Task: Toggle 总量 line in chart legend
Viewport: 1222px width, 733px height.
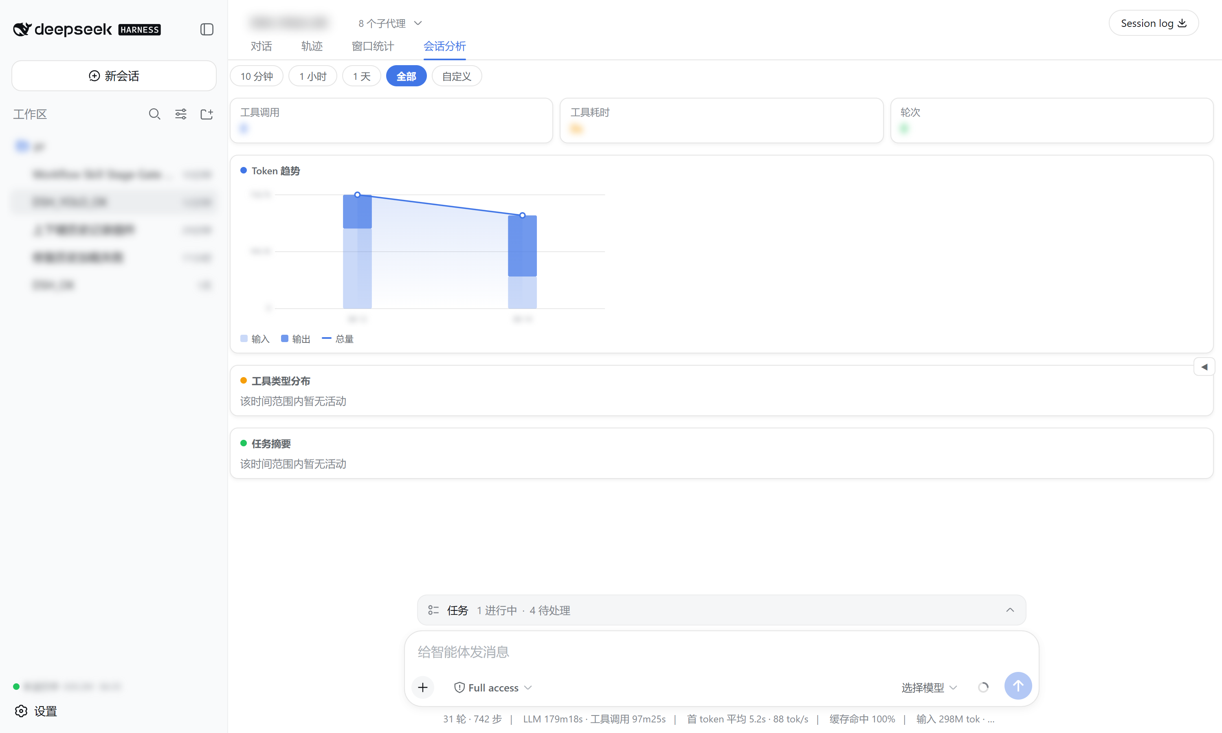Action: [338, 339]
